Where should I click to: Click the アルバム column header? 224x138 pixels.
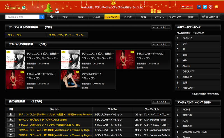(113, 109)
